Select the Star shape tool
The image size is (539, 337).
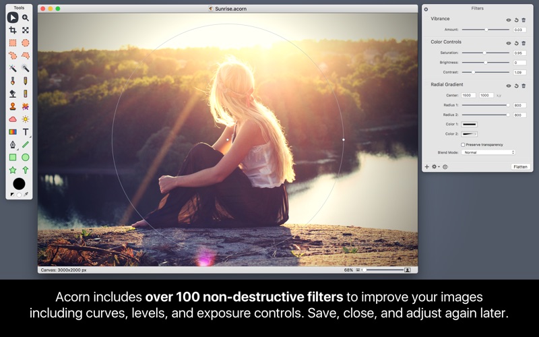[x=13, y=170]
